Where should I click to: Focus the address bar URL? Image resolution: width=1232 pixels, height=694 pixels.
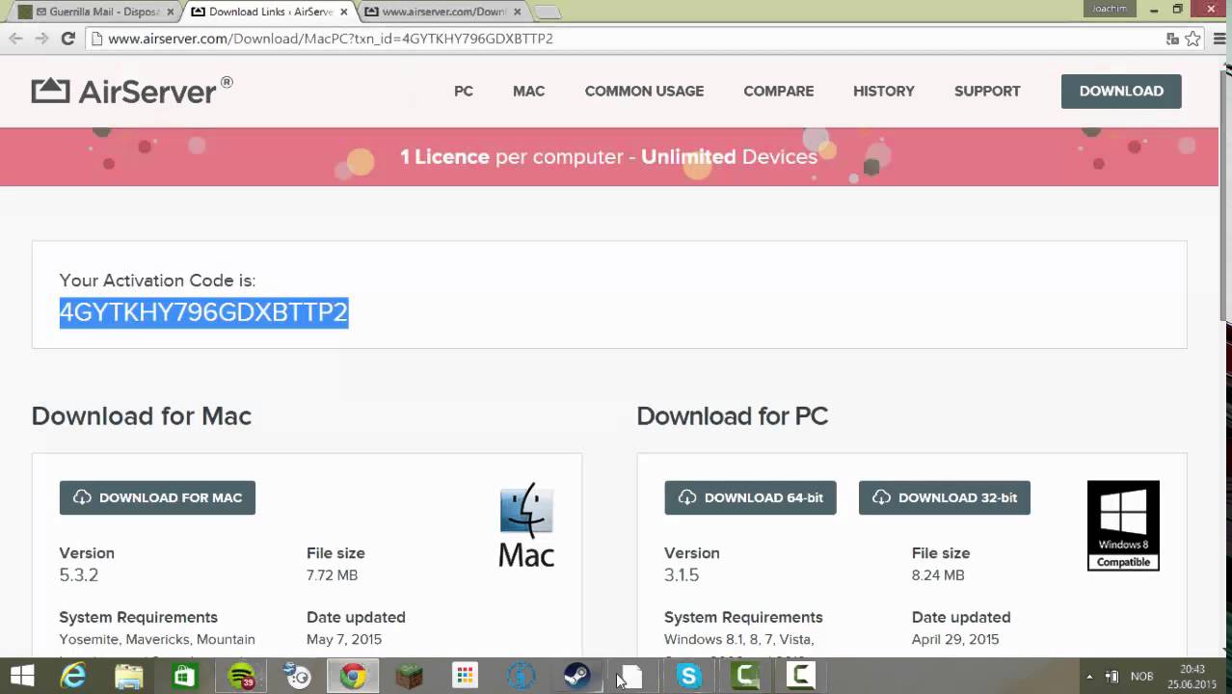[x=331, y=39]
